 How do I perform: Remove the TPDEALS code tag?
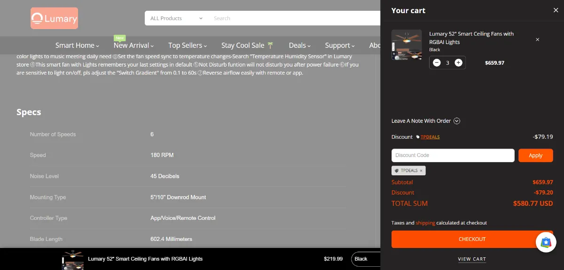point(421,171)
